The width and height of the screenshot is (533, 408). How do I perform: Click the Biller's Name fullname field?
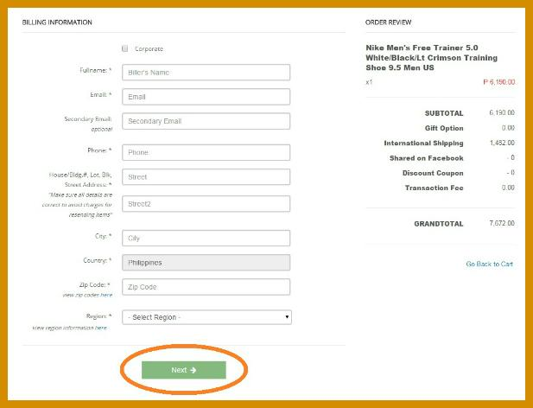coord(206,72)
